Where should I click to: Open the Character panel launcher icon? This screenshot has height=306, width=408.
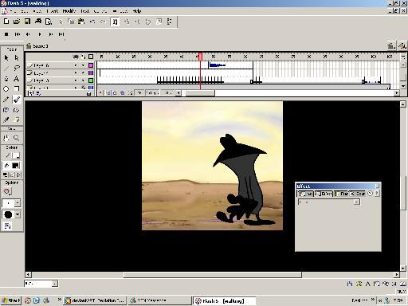click(x=368, y=284)
